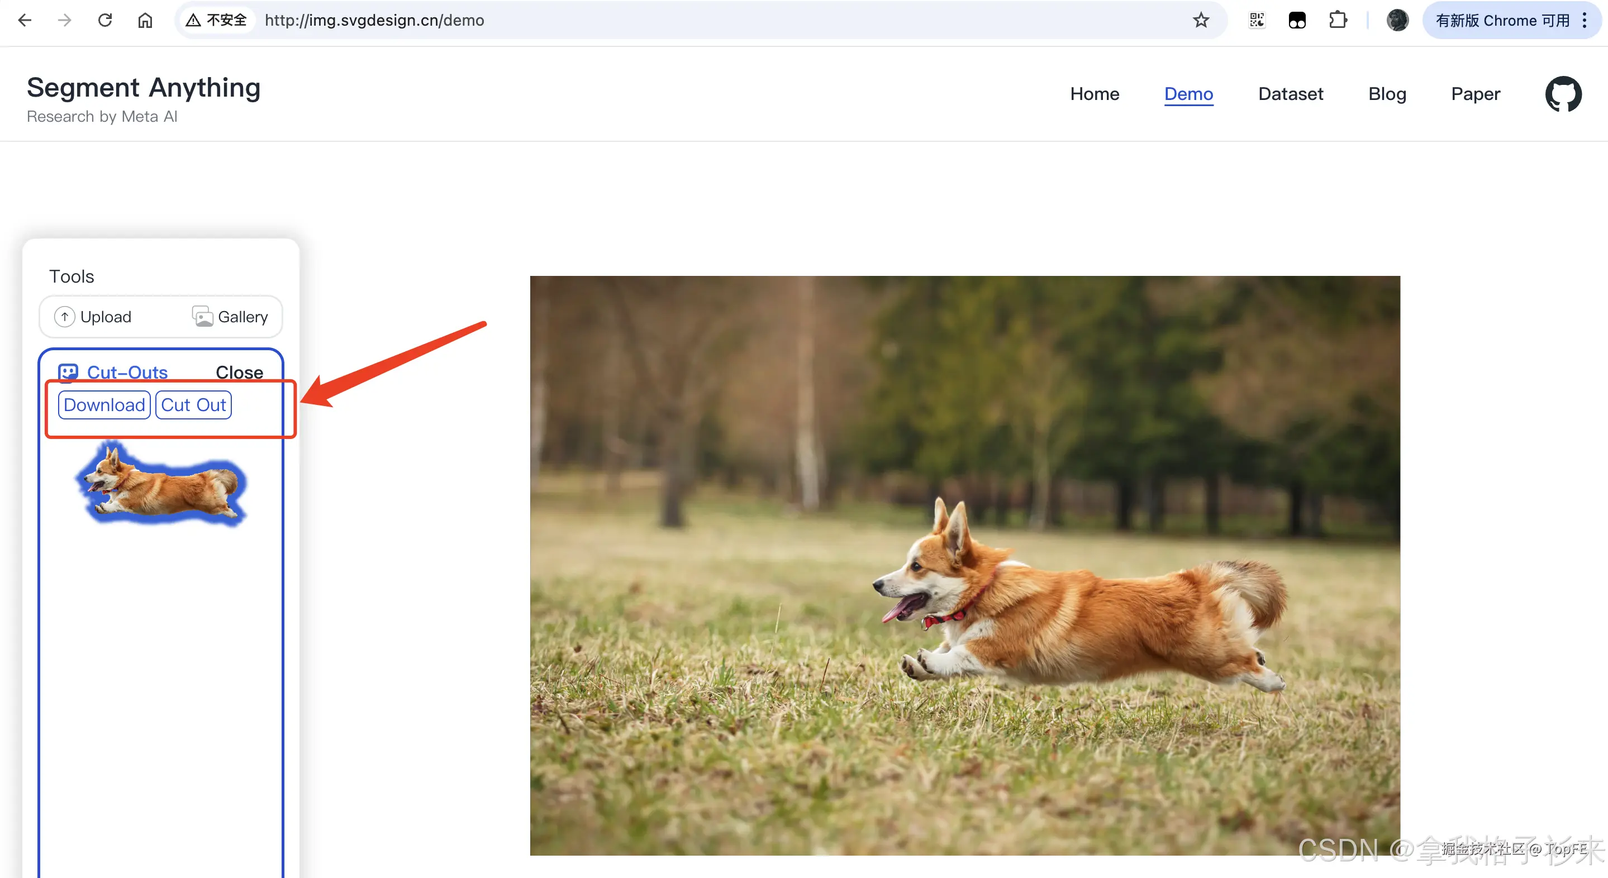Click the Chrome profile avatar
Screen dimensions: 1608x878
1397,21
